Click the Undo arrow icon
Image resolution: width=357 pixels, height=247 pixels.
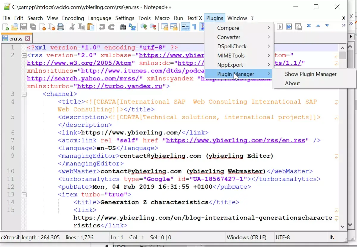pos(102,27)
